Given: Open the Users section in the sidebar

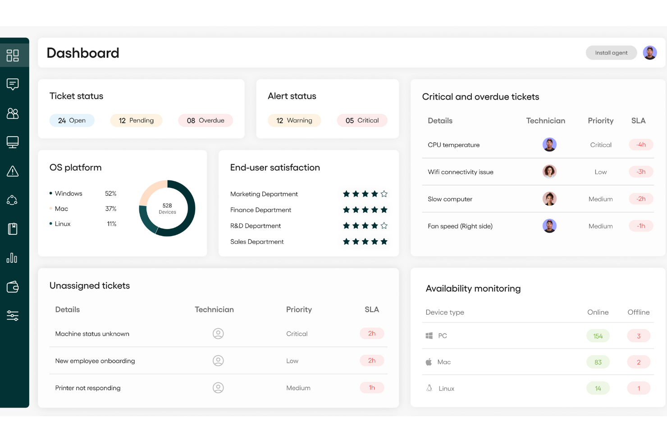Looking at the screenshot, I should 13,113.
